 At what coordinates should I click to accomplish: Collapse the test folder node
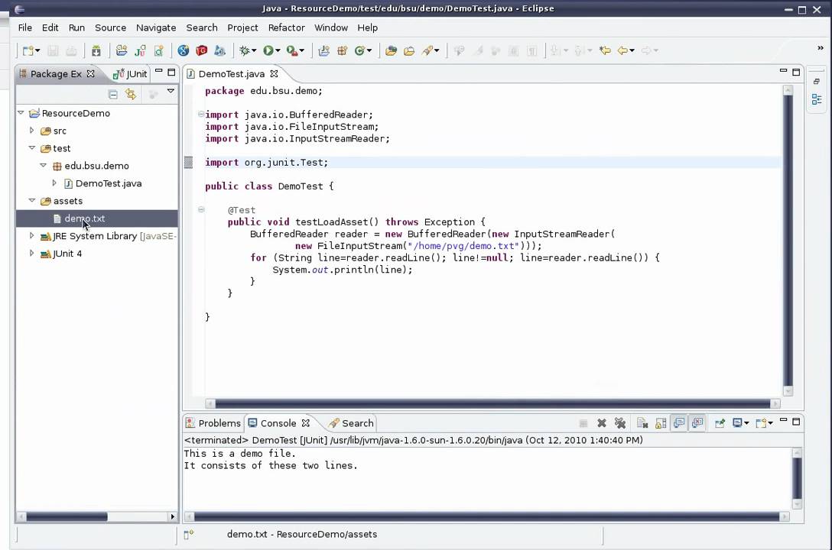point(32,148)
